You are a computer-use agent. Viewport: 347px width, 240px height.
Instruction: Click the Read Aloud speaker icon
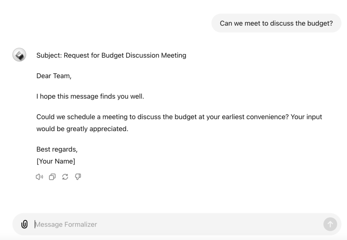pyautogui.click(x=39, y=177)
